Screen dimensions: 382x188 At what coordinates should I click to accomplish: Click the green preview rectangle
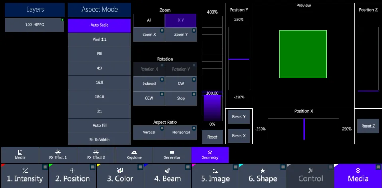click(x=303, y=54)
